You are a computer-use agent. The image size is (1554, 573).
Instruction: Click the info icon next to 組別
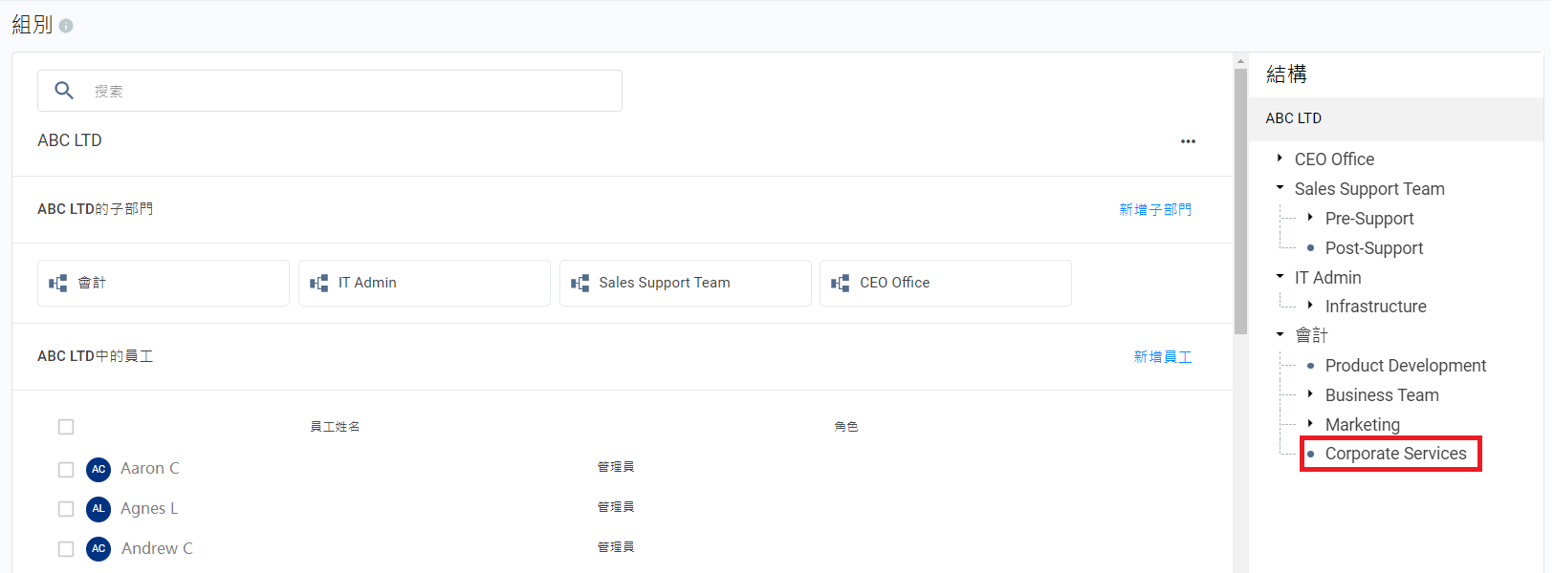(x=66, y=26)
